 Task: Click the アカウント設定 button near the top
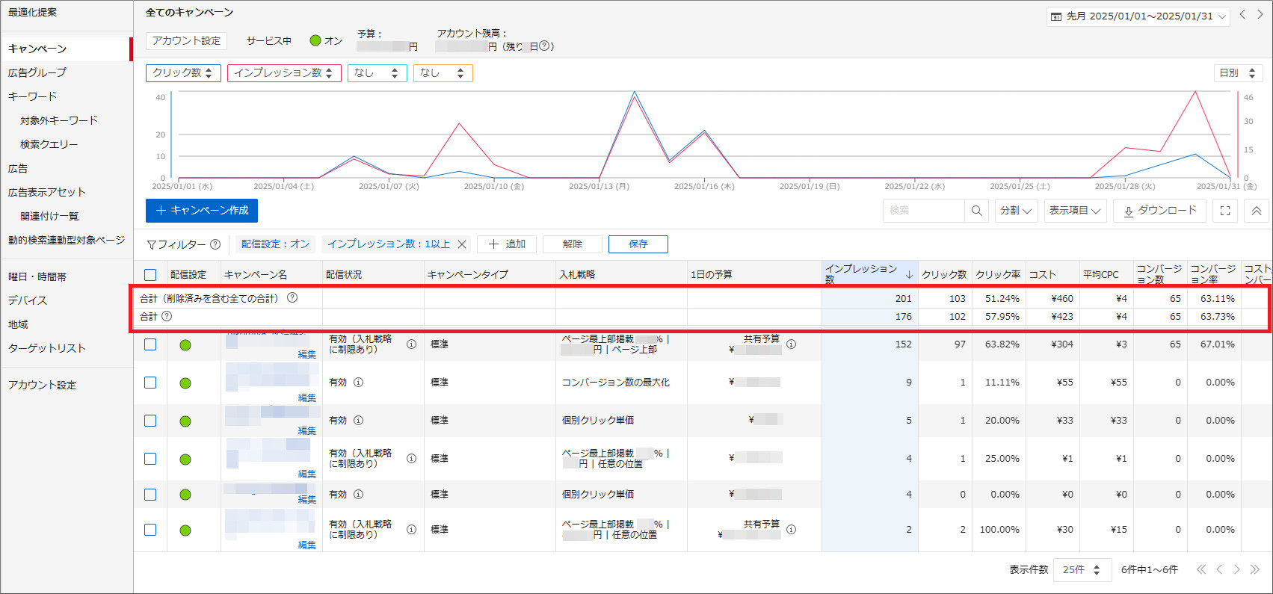coord(187,41)
